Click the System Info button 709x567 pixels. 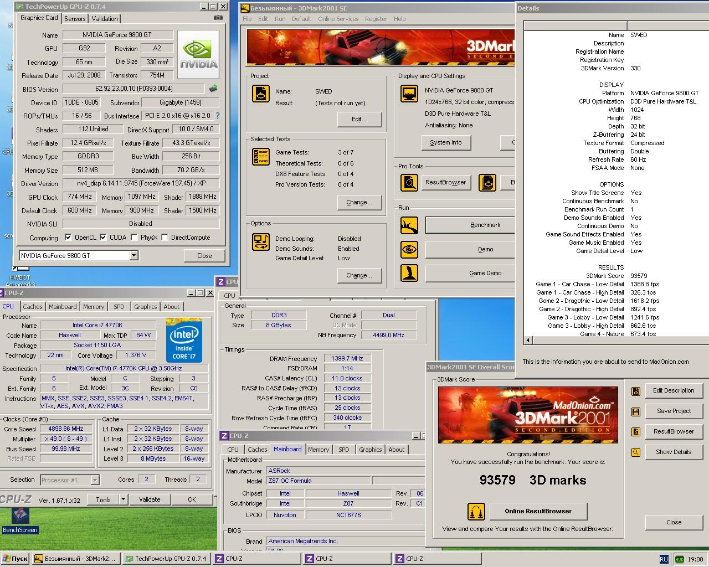[446, 142]
